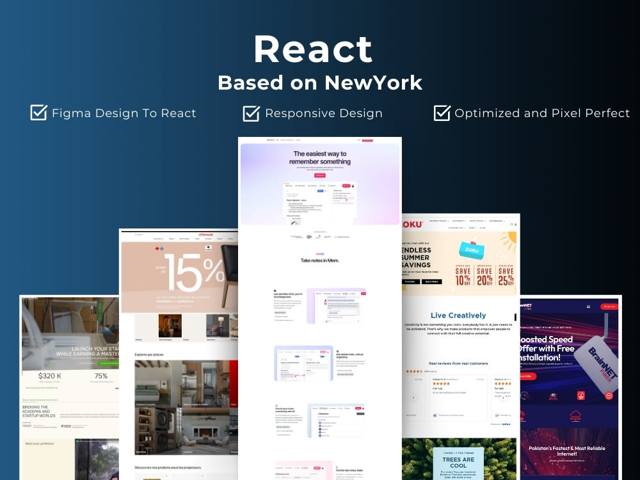Click the BrainNET logo in the header
Image resolution: width=640 pixels, height=480 pixels.
[x=525, y=306]
